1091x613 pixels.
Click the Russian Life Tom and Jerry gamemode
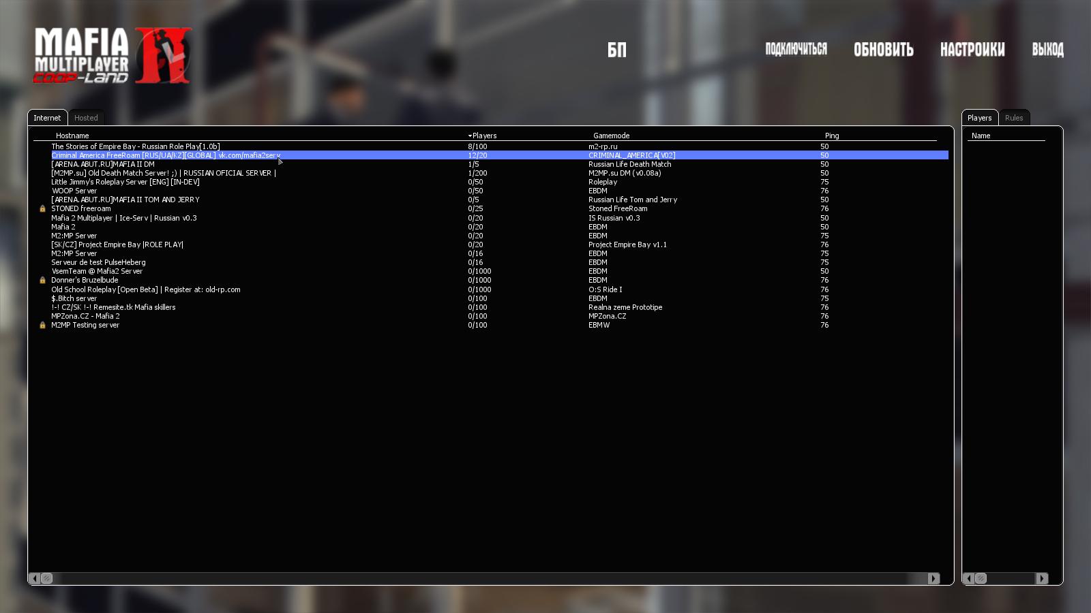point(633,200)
